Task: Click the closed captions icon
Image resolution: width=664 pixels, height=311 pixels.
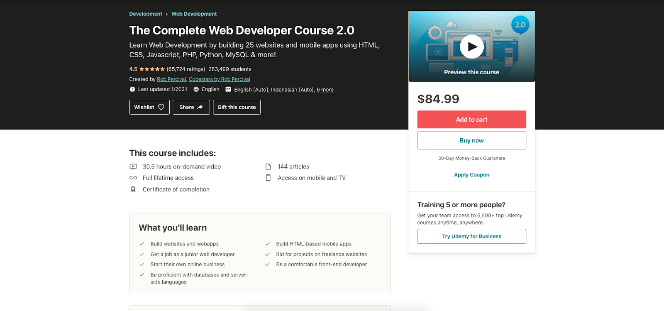Action: point(228,89)
